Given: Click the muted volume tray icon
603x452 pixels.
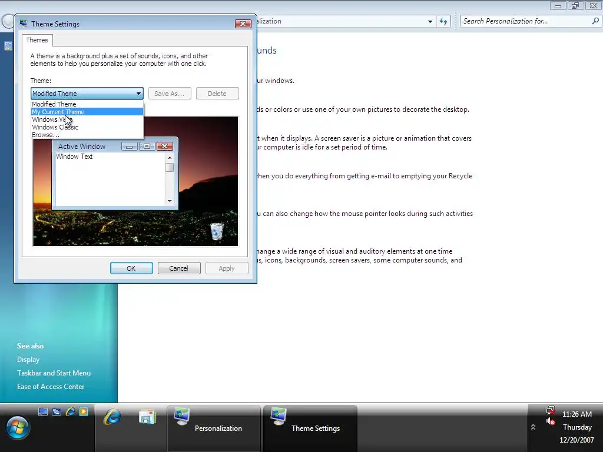Looking at the screenshot, I should click(551, 421).
